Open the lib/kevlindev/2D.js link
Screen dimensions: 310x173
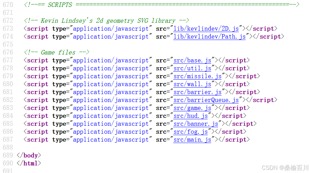[x=206, y=29]
